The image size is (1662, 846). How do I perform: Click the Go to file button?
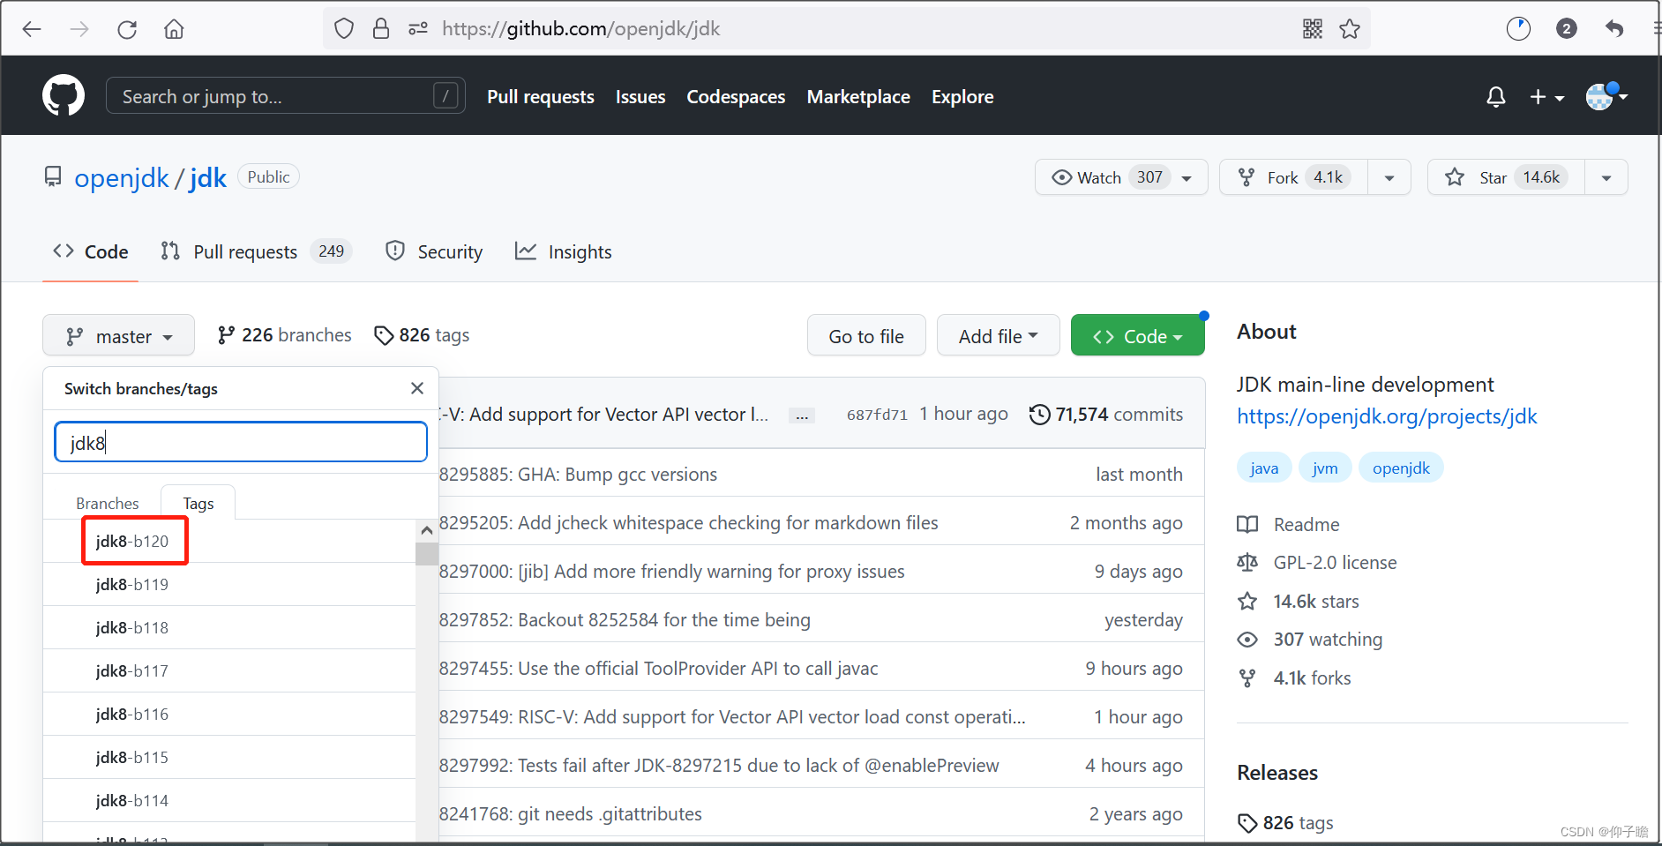point(866,336)
